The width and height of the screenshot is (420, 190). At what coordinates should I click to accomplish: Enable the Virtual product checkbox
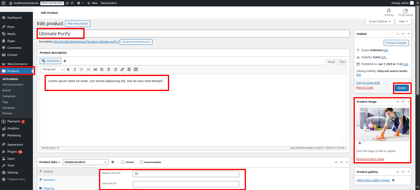123,162
